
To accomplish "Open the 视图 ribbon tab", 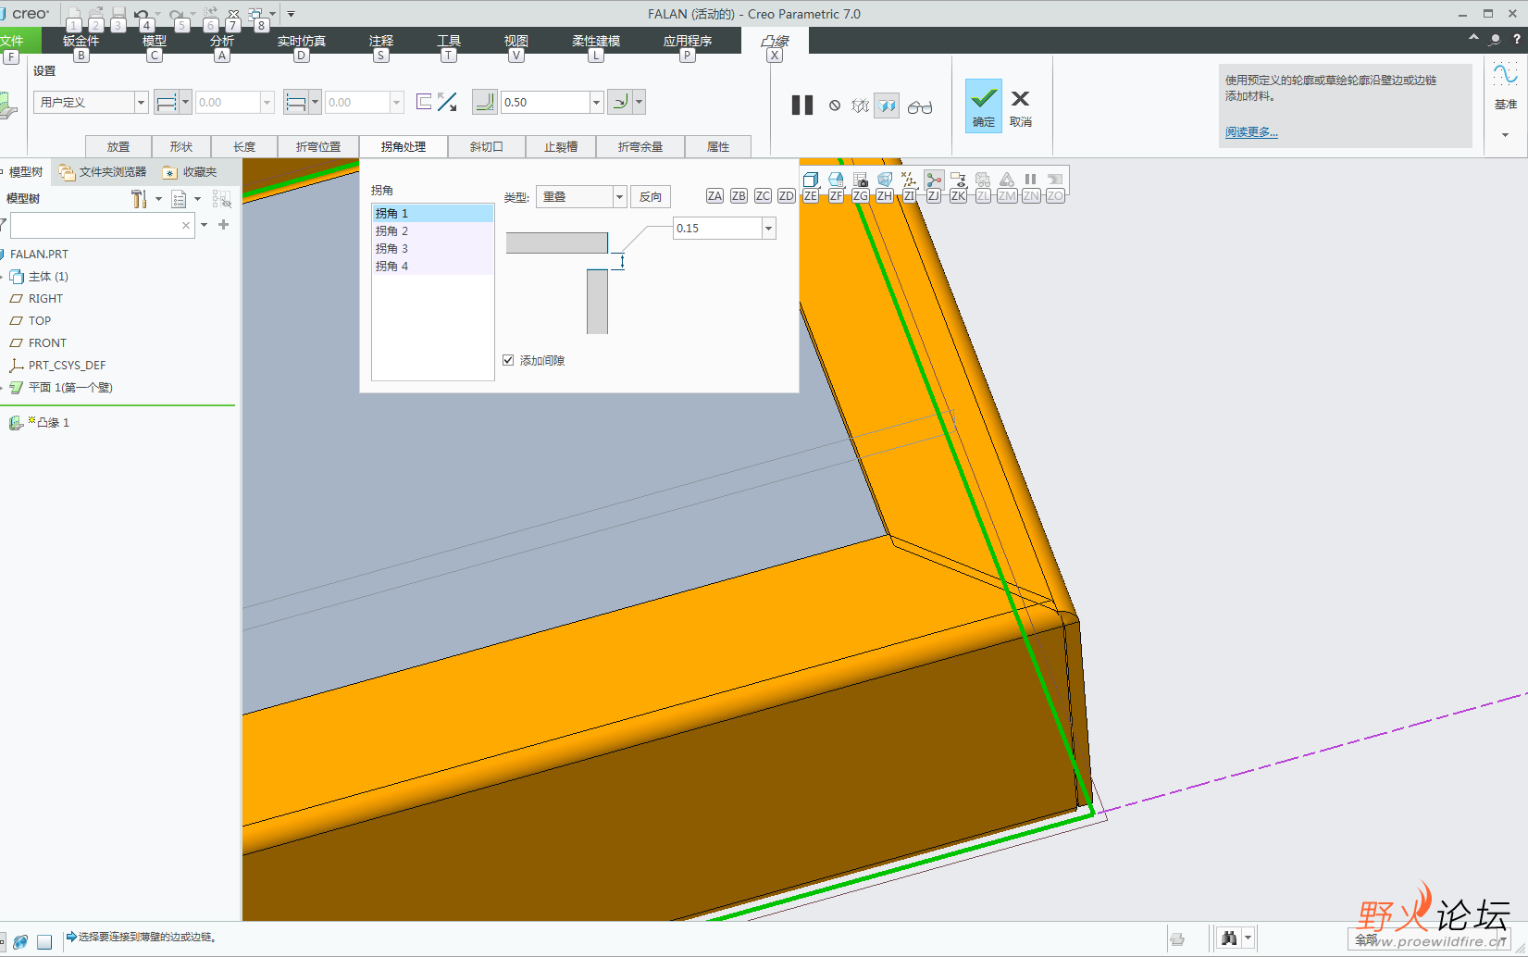I will [x=516, y=41].
